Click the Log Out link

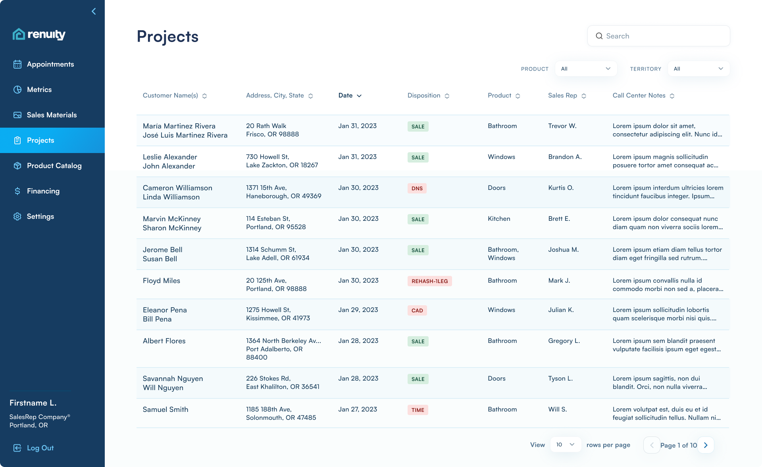[40, 448]
